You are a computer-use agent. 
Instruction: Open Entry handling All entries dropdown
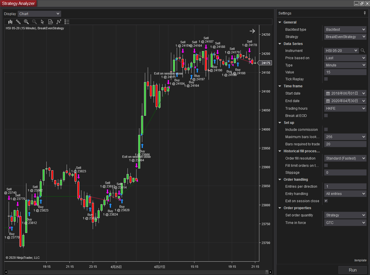[345, 193]
